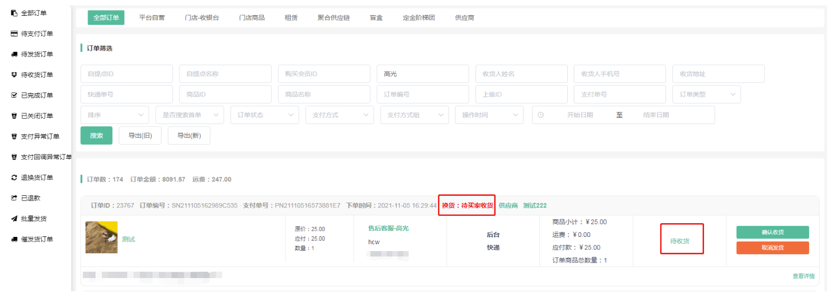Click the 已退款 share icon
Screen dimensions: 827x296
[14, 198]
